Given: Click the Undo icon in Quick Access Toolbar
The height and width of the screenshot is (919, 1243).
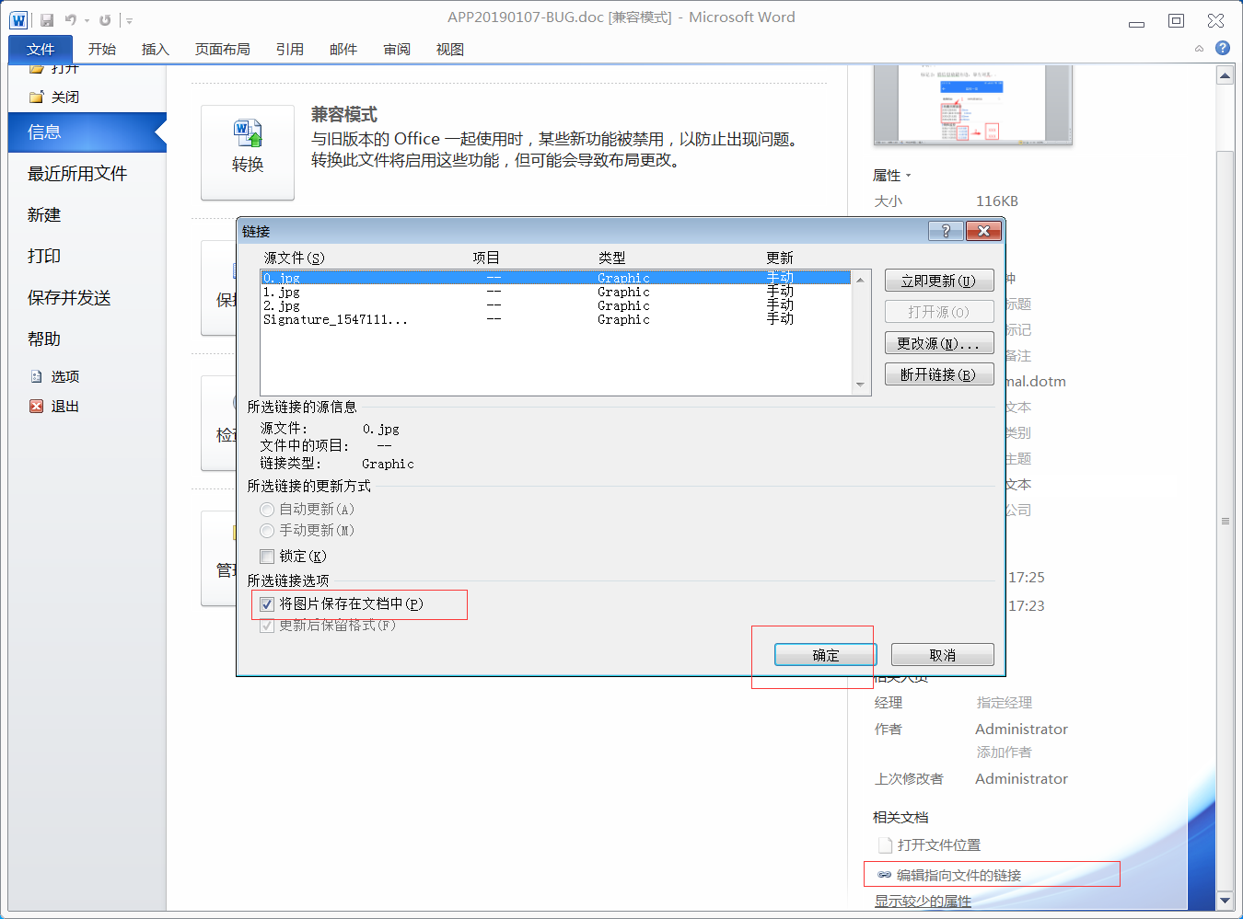Looking at the screenshot, I should [x=71, y=19].
